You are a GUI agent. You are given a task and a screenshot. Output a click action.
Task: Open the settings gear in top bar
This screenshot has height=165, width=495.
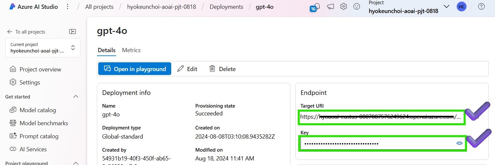coord(343,7)
